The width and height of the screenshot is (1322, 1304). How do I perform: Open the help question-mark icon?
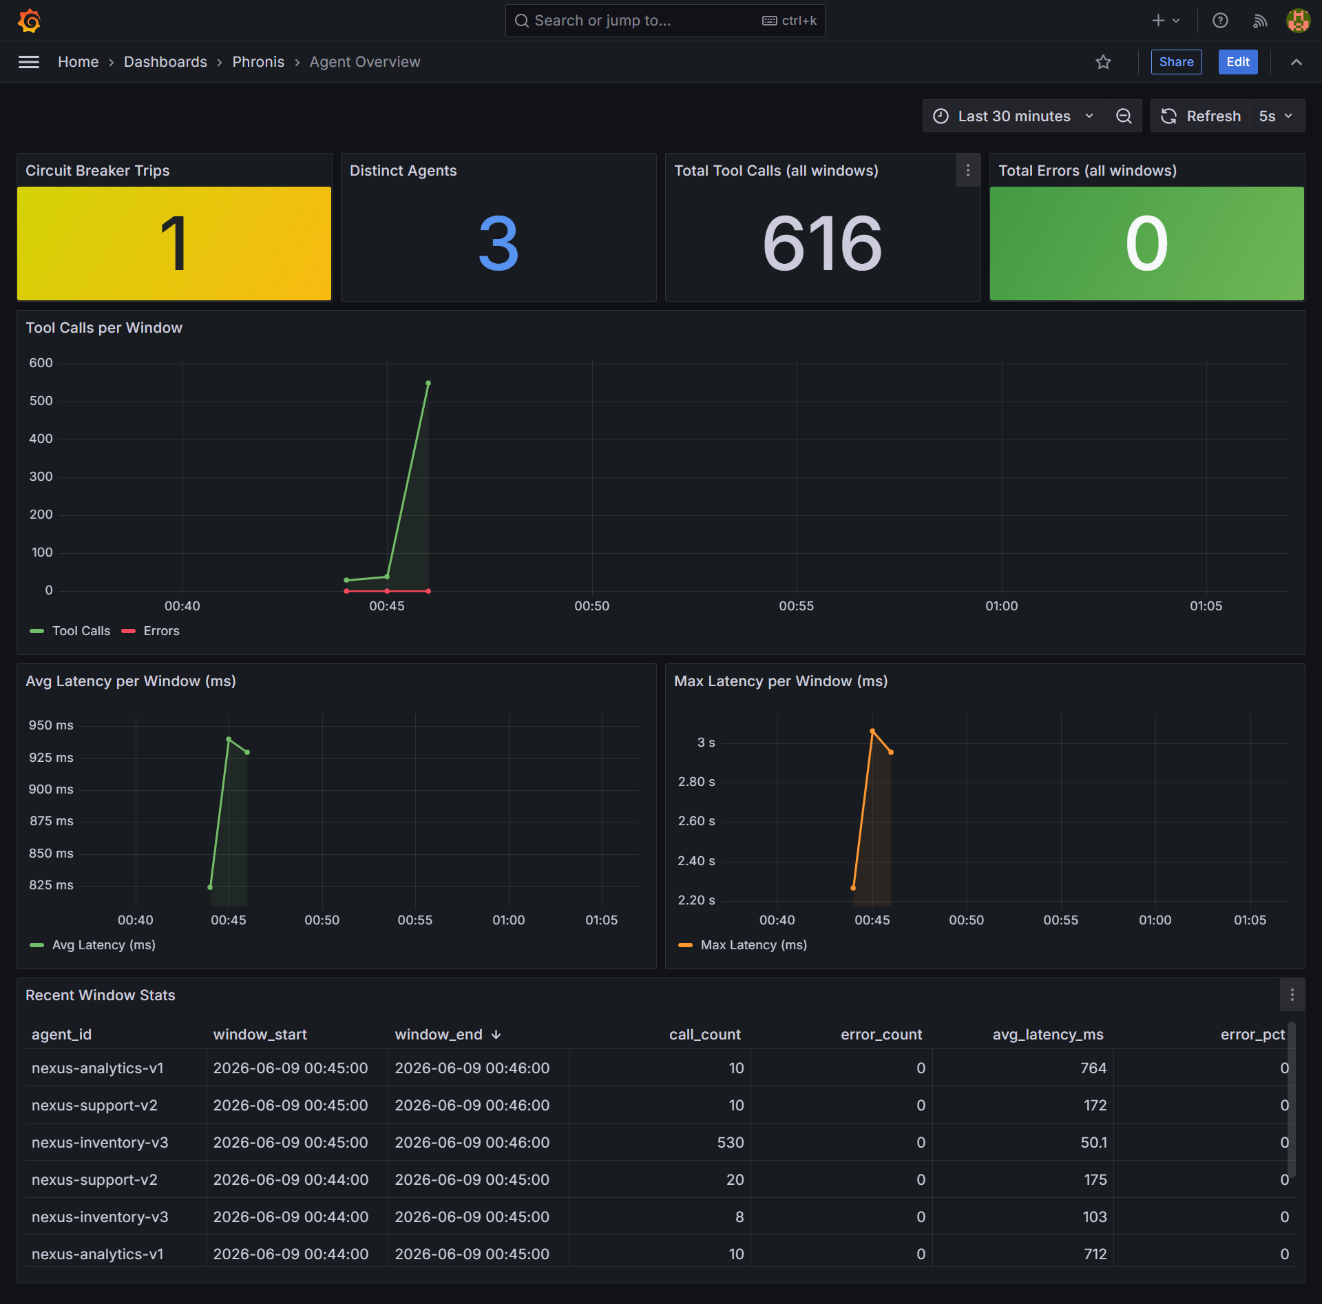click(x=1220, y=21)
